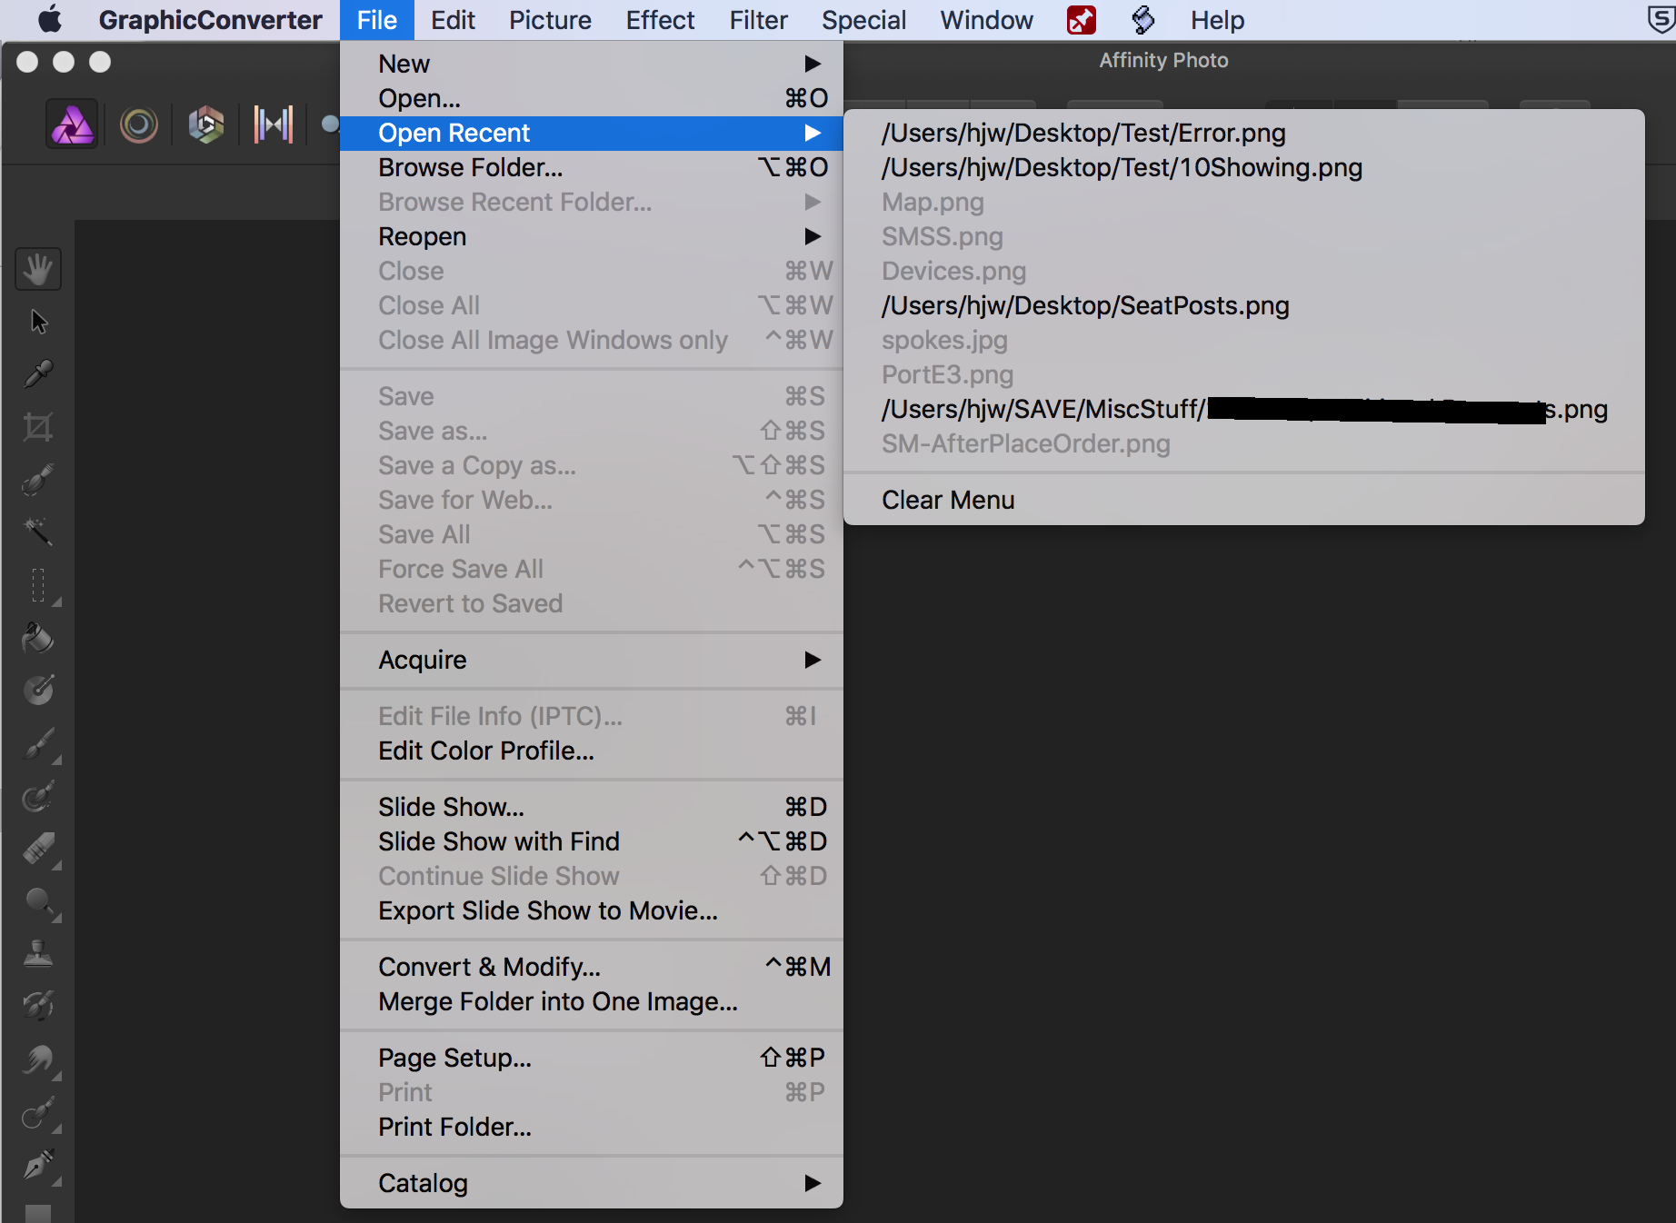Open the Window menu
The height and width of the screenshot is (1223, 1676).
(986, 19)
